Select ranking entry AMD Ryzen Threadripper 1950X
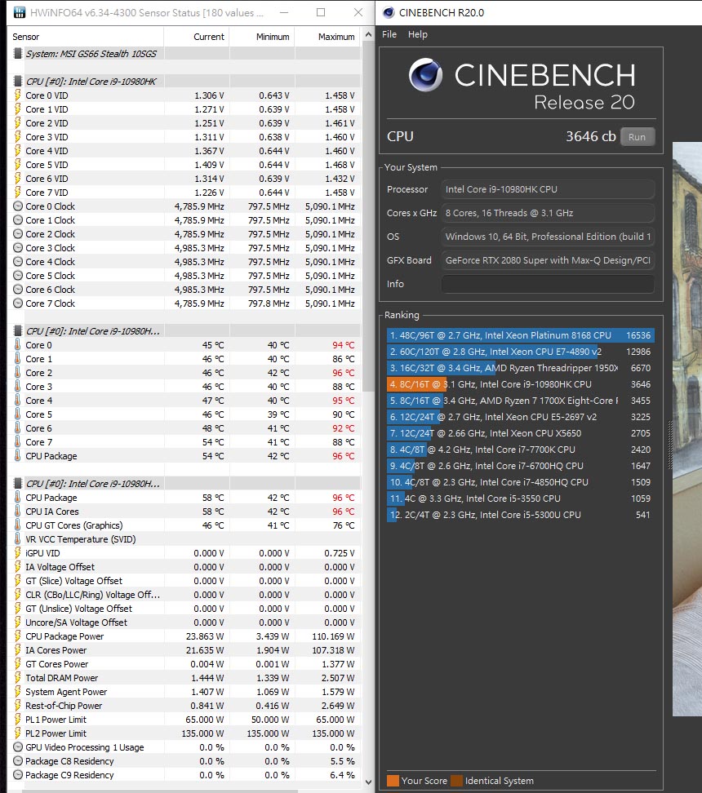Screen dimensions: 702x793 tap(520, 368)
